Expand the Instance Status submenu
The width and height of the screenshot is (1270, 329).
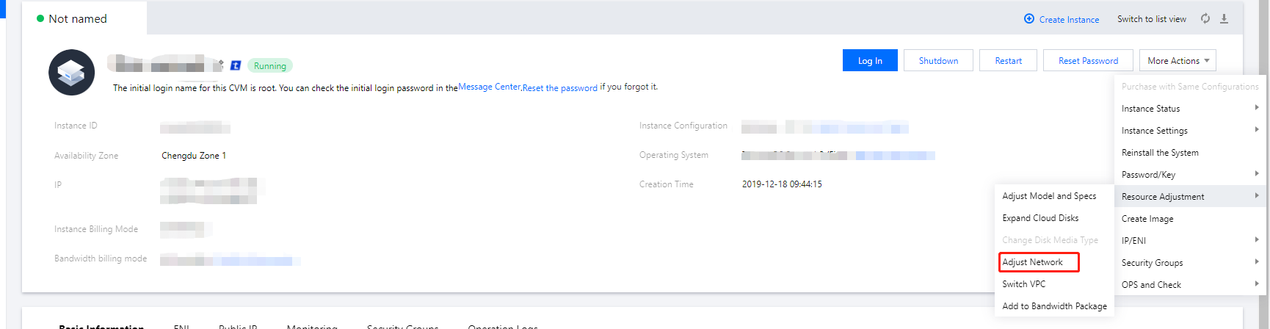click(x=1189, y=108)
